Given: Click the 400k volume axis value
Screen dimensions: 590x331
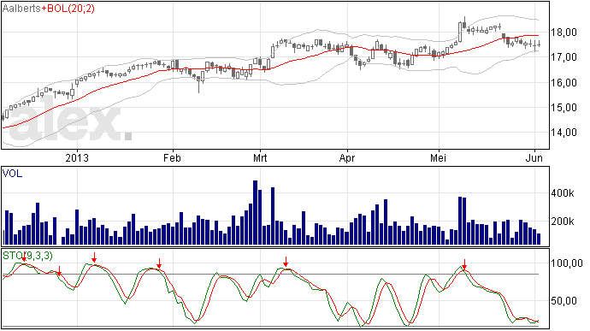Looking at the screenshot, I should click(563, 193).
